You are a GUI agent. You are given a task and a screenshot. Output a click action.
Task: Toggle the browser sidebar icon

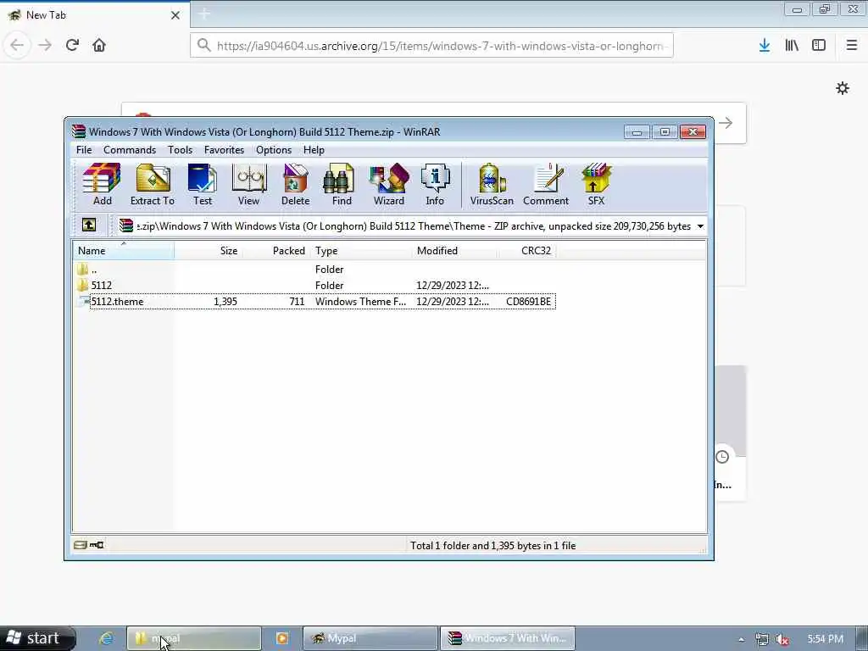tap(819, 46)
